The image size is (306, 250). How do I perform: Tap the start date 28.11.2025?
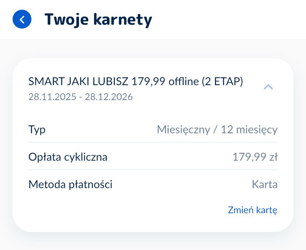52,97
